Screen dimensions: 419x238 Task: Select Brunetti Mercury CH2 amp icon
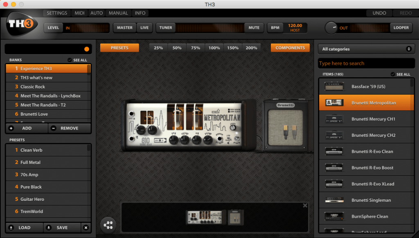pos(334,135)
